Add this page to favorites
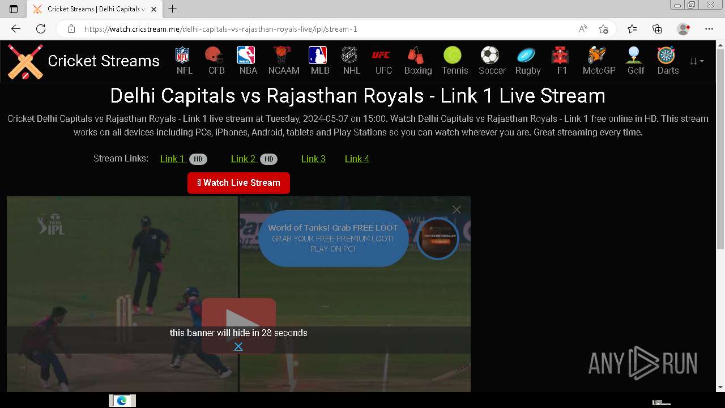Image resolution: width=725 pixels, height=408 pixels. 604,29
